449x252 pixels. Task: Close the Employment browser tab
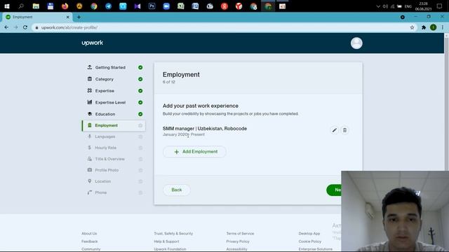pyautogui.click(x=67, y=17)
